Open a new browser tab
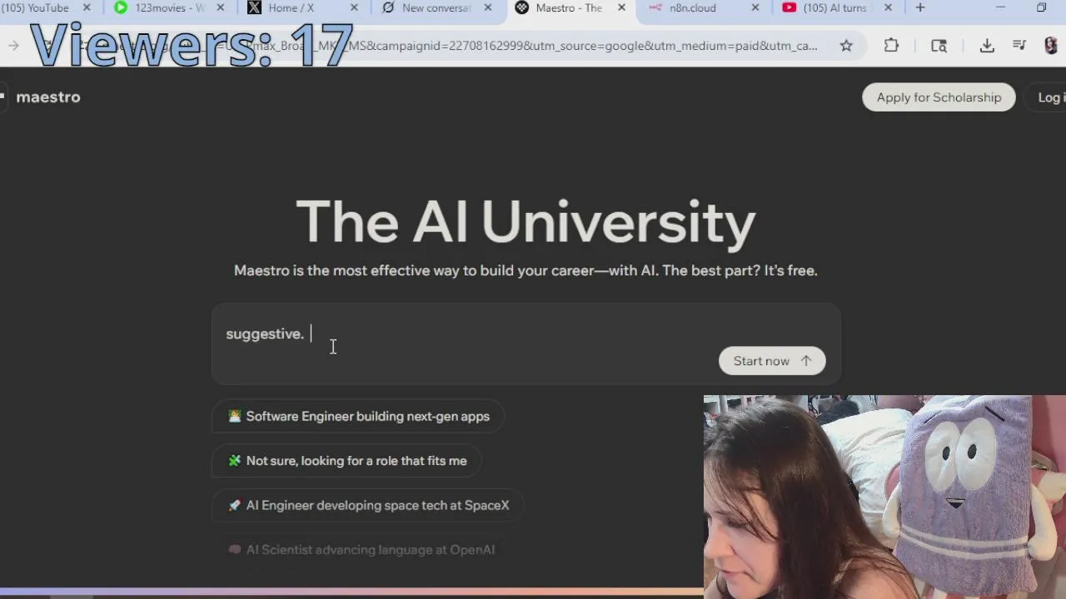1066x599 pixels. (920, 8)
